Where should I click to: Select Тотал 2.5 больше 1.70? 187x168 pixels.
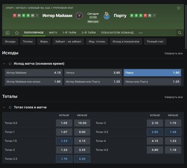point(64,159)
